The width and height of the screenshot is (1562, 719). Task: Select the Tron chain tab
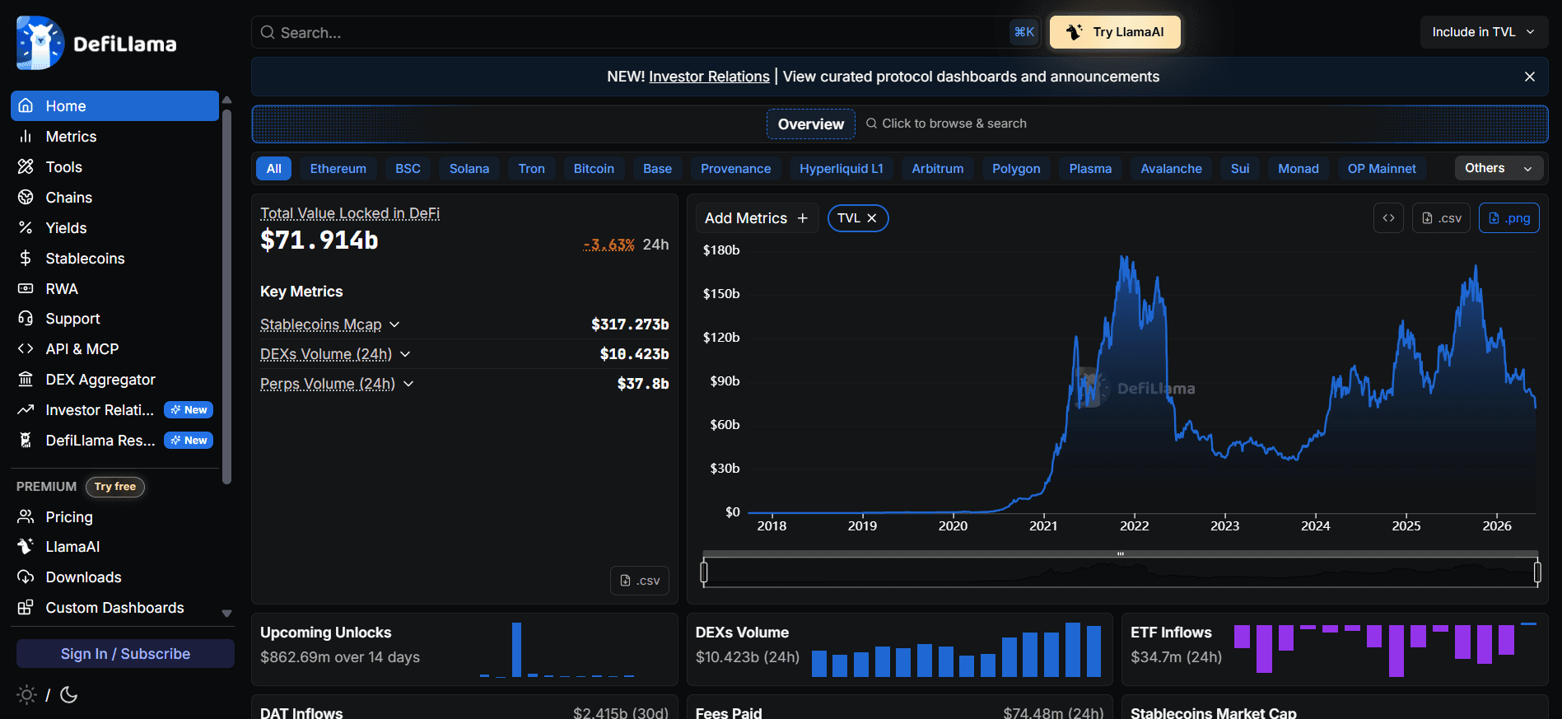coord(532,168)
